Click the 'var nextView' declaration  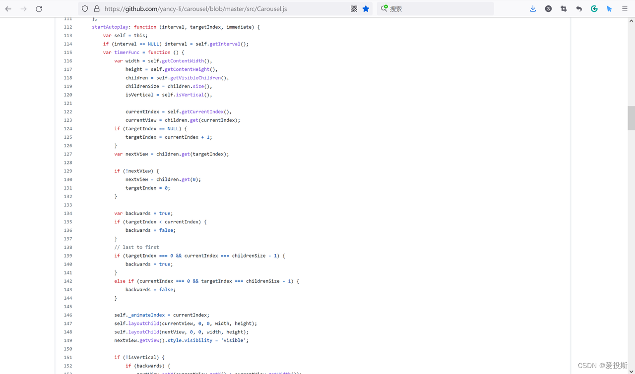click(x=132, y=154)
